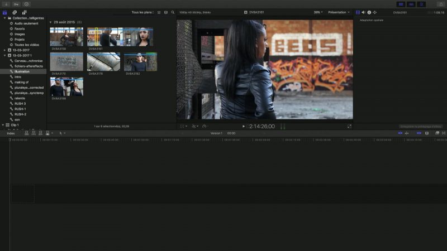This screenshot has height=251, width=447.
Task: Click the append clip edit icon
Action: pos(40,133)
